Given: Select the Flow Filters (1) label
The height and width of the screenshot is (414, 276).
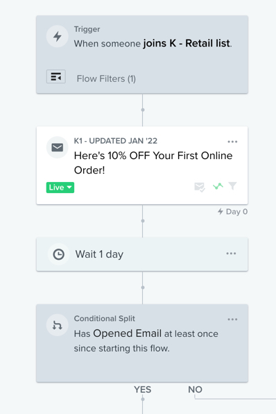Looking at the screenshot, I should (x=106, y=78).
